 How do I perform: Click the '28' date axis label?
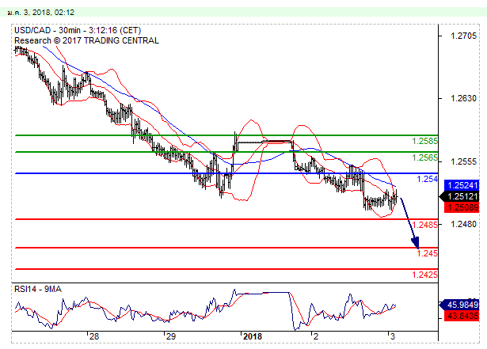94,336
